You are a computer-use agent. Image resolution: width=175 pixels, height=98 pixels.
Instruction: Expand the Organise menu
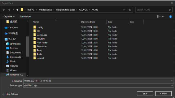(x=9, y=17)
